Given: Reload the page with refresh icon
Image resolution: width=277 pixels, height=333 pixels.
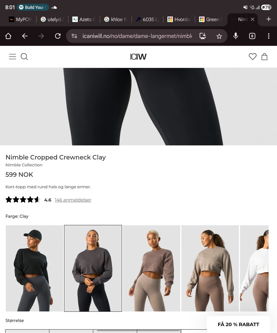Looking at the screenshot, I should point(58,36).
